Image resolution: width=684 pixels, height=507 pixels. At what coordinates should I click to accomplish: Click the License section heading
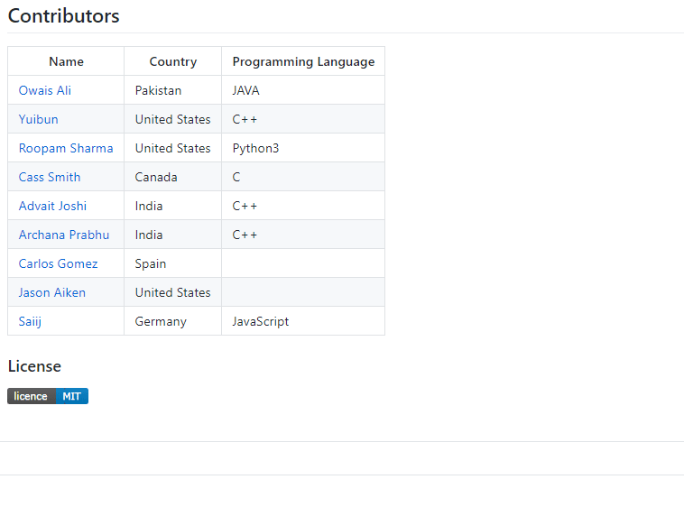(x=34, y=366)
